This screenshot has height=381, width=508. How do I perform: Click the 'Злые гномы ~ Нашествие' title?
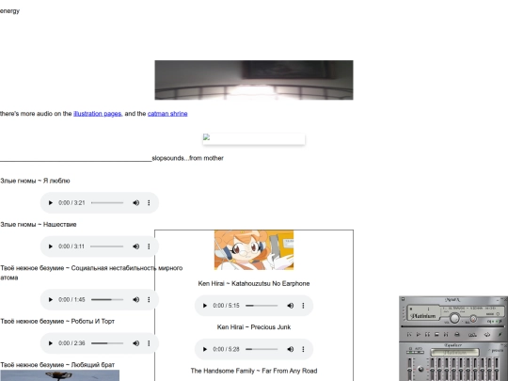(39, 225)
